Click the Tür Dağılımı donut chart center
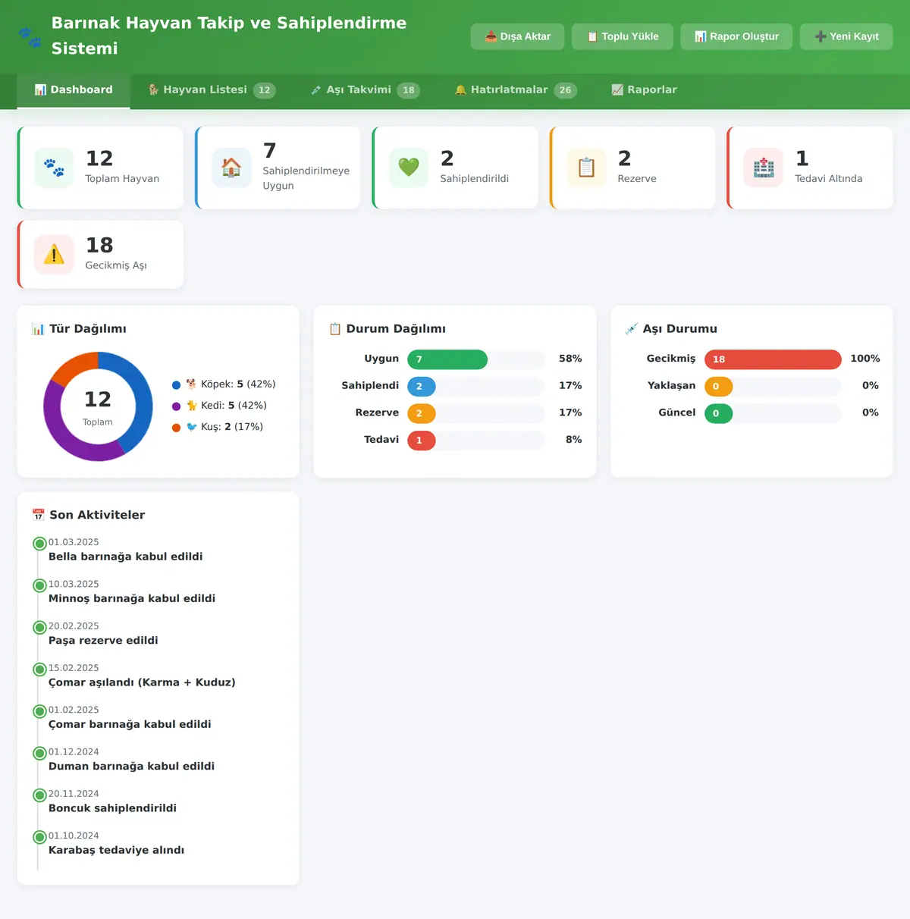Image resolution: width=910 pixels, height=919 pixels. point(98,406)
